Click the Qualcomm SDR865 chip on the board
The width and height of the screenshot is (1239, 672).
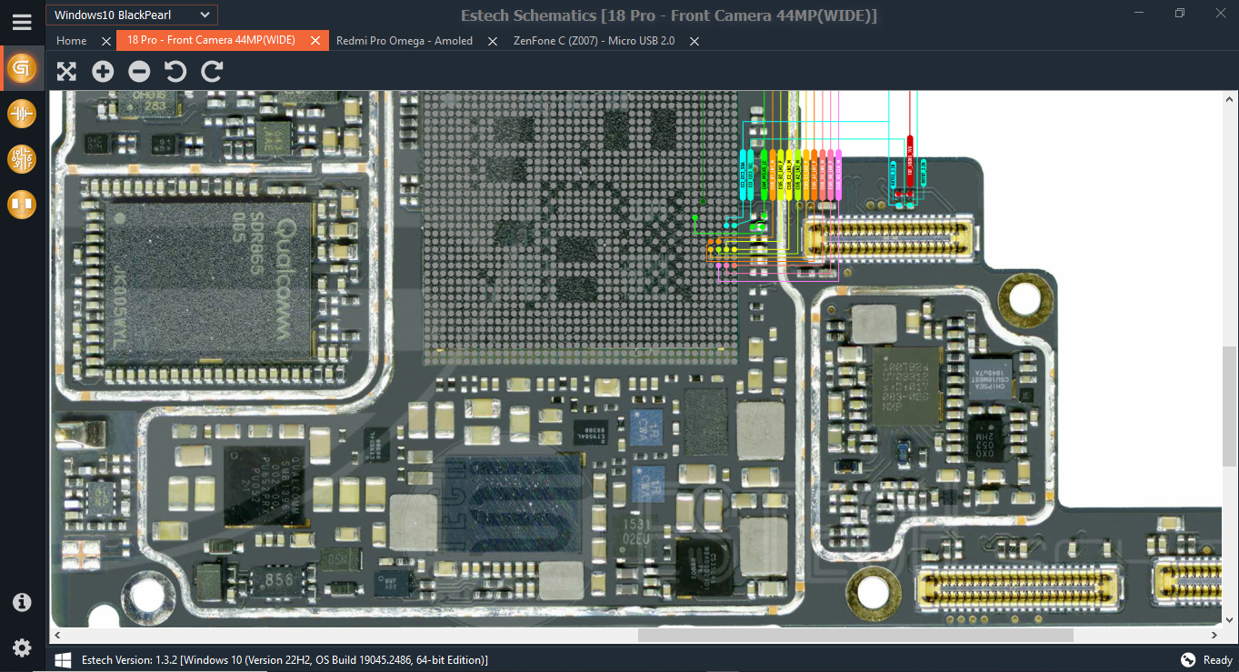(207, 281)
